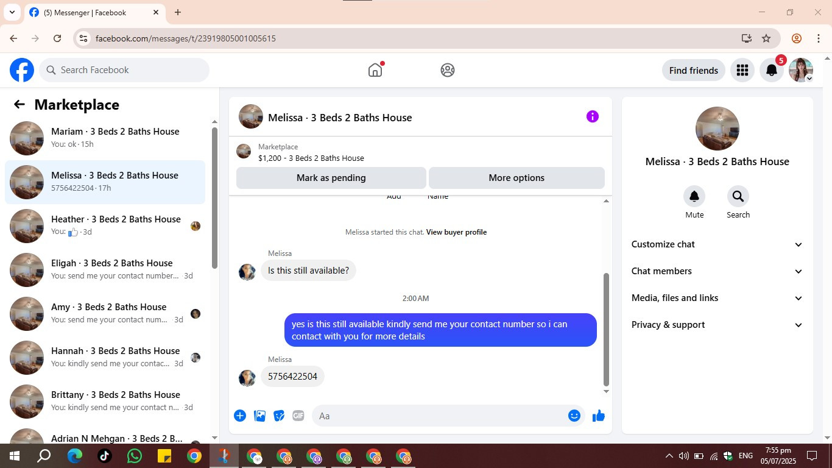Screen dimensions: 832x468
Task: Open the Groups icon in top navigation
Action: coord(448,70)
